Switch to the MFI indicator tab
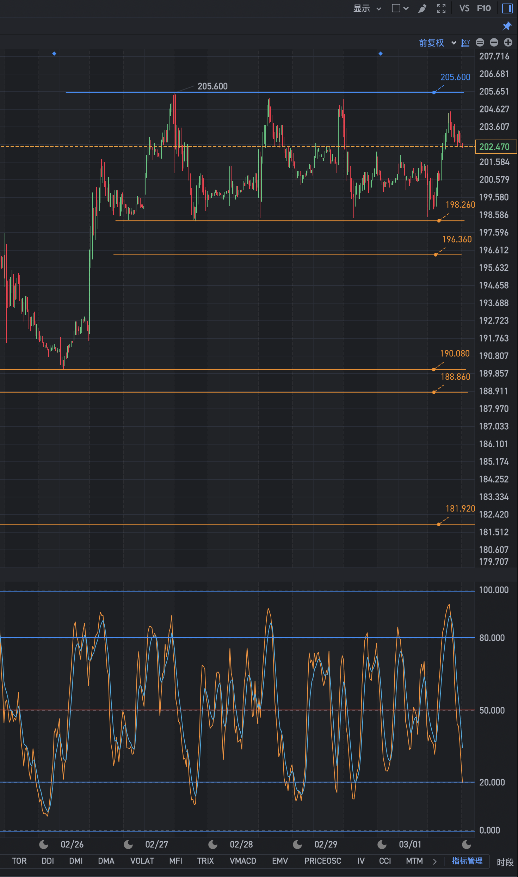The width and height of the screenshot is (518, 877). (176, 861)
